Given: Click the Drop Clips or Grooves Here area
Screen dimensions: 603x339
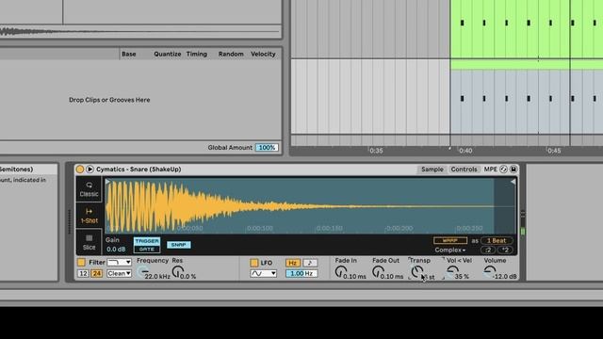Looking at the screenshot, I should click(109, 100).
